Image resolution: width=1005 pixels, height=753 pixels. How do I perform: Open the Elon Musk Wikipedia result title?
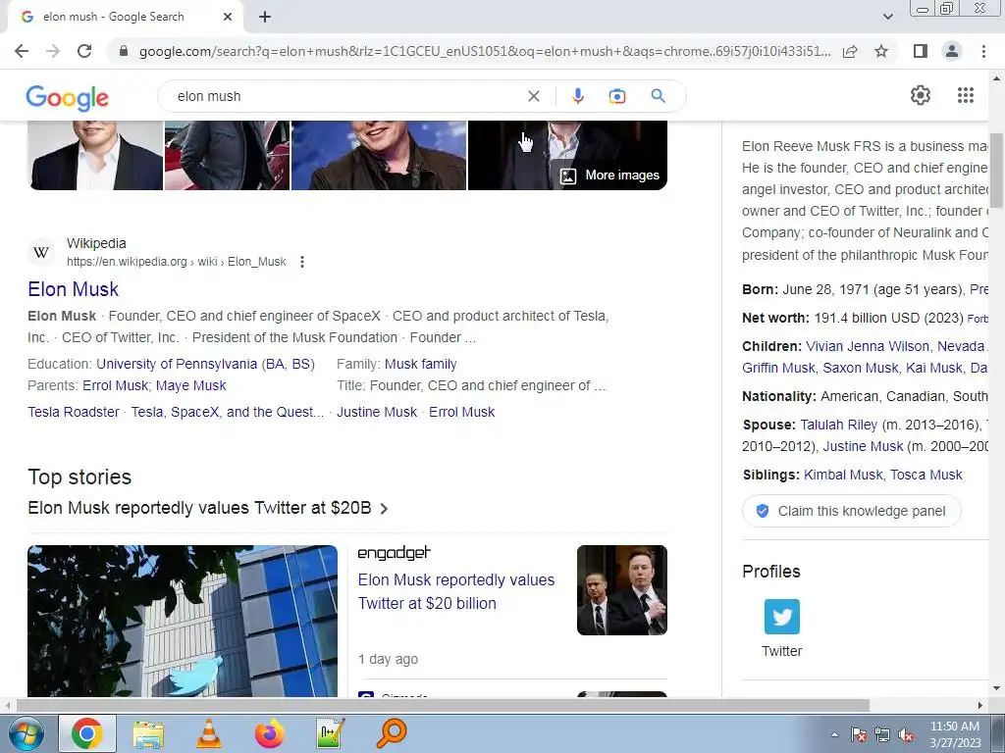73,289
